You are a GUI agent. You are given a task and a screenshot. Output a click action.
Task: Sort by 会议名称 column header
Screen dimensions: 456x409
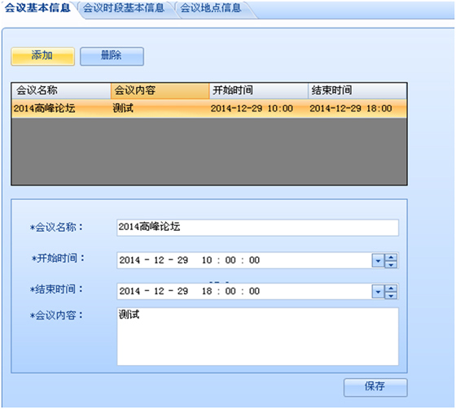(61, 90)
